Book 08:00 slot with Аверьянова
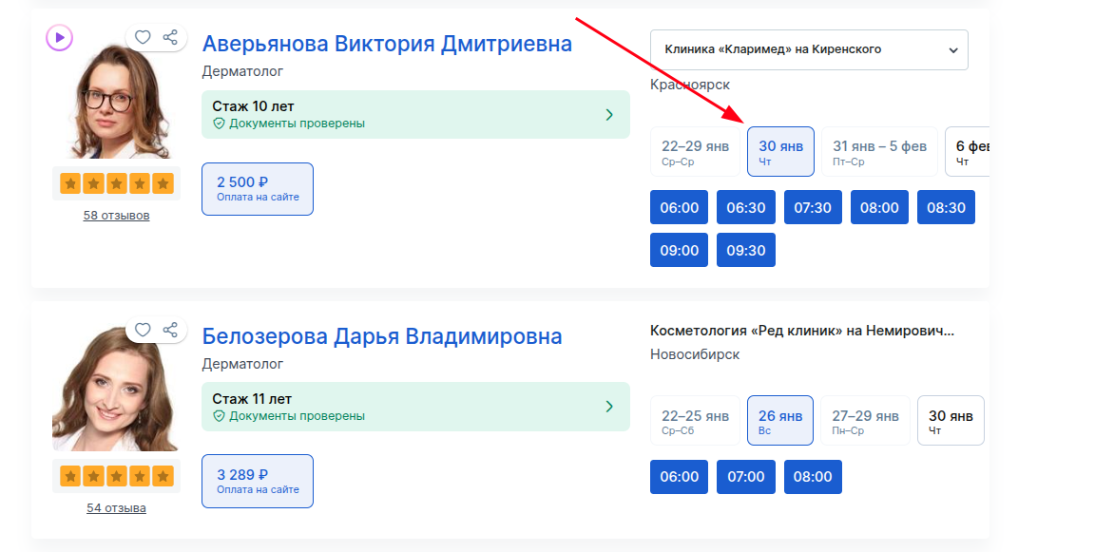Viewport: 1095px width, 552px height. 879,207
